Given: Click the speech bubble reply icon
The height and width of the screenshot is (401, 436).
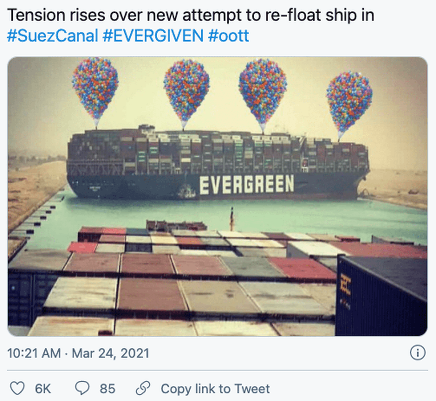Looking at the screenshot, I should point(82,389).
